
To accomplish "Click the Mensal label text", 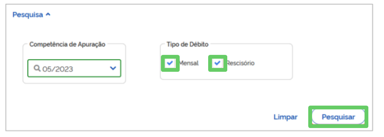I will point(189,63).
